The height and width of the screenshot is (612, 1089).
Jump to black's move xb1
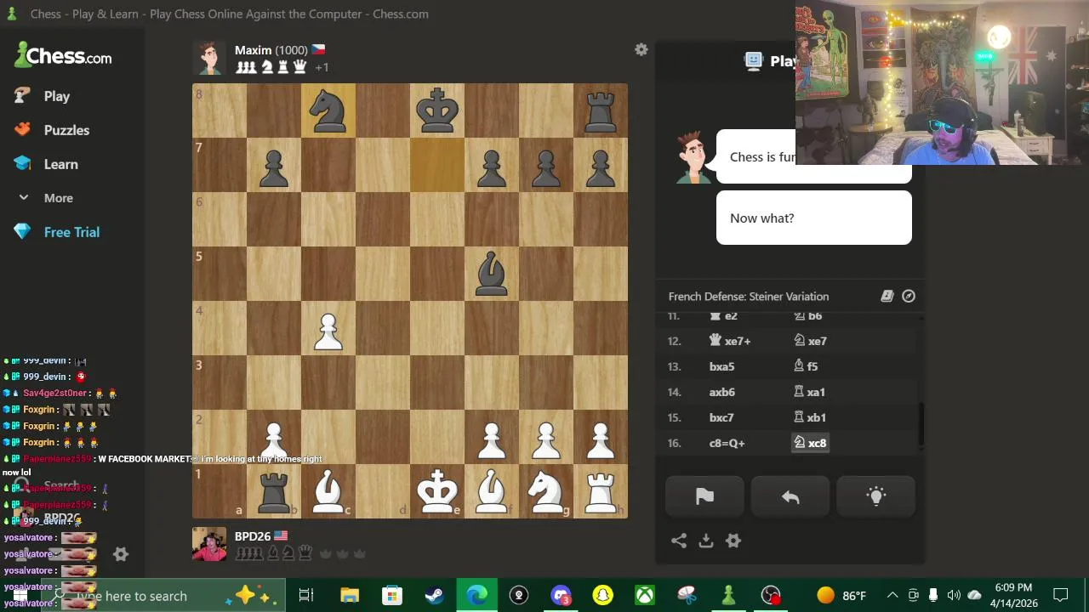[x=810, y=417]
